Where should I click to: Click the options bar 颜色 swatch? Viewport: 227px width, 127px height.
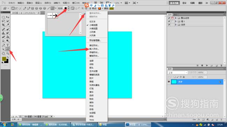point(111,8)
